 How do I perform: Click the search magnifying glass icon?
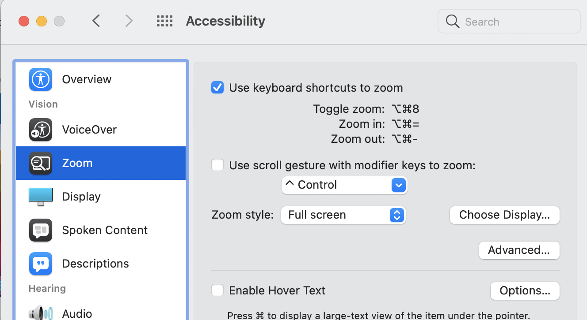click(x=452, y=21)
